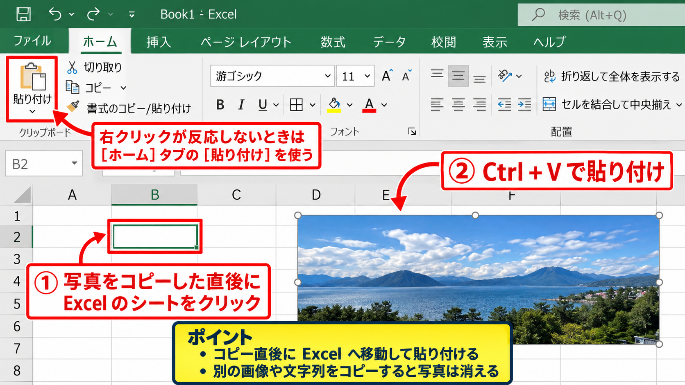Screen dimensions: 685x385
Task: Click the text orientation icon
Action: pos(505,76)
